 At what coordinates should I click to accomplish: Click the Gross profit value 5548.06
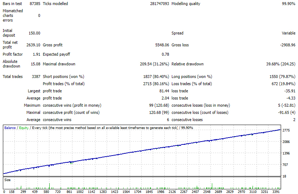tap(162, 45)
